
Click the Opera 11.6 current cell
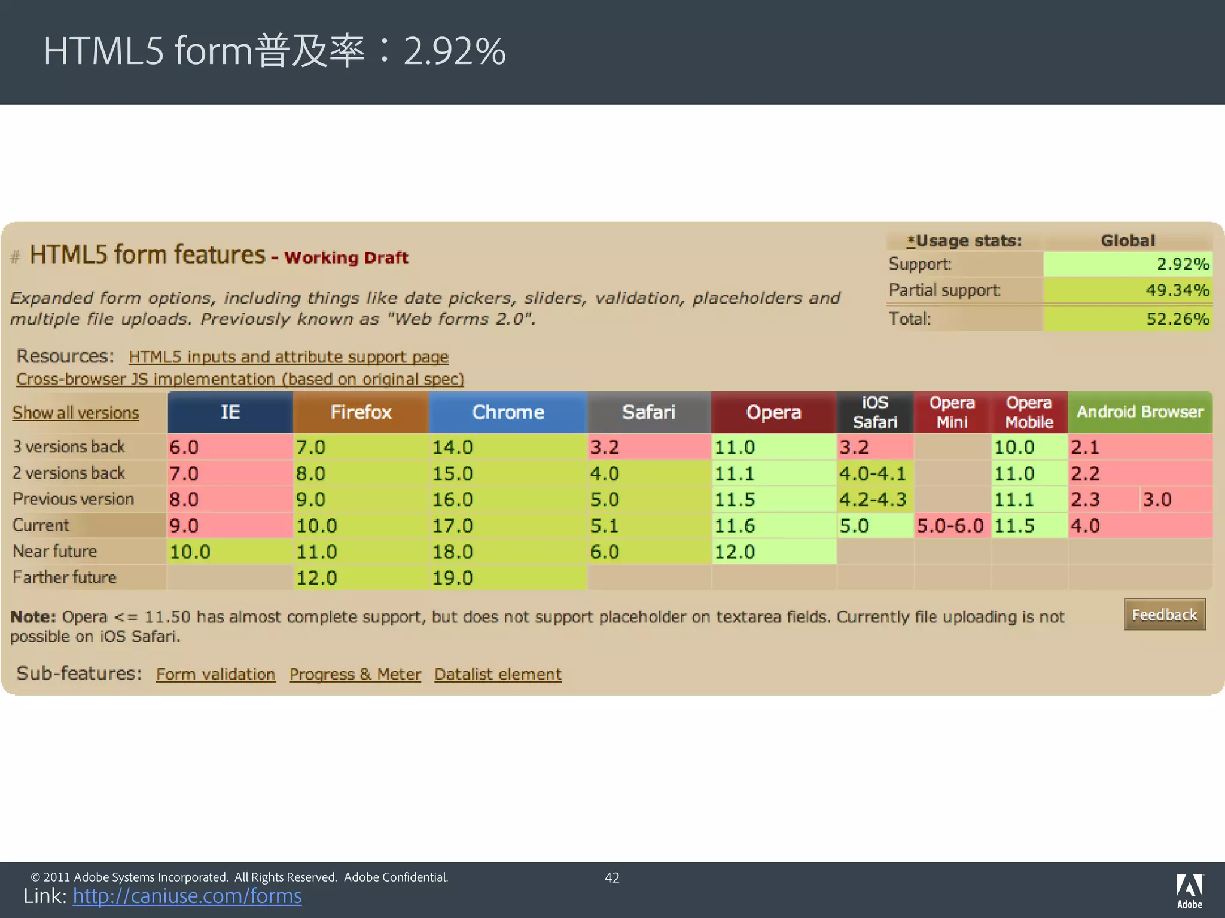[x=773, y=525]
